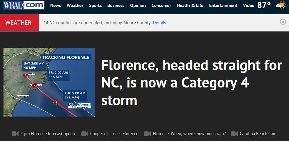The width and height of the screenshot is (289, 143).
Task: Dismiss the weather alert with X icon
Action: [283, 22]
